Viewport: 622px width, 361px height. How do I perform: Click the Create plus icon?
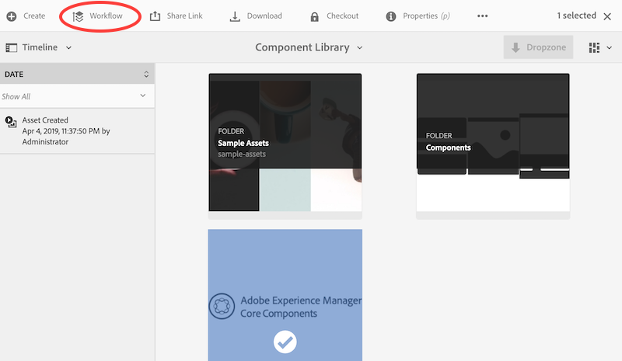(x=12, y=16)
